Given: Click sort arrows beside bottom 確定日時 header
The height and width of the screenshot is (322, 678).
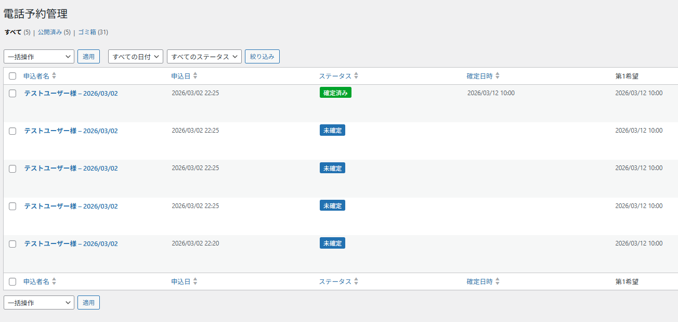Looking at the screenshot, I should (x=497, y=281).
